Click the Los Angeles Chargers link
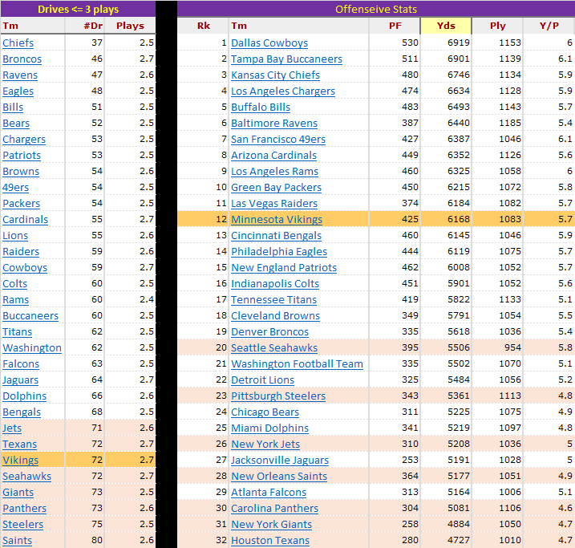Viewport: 575px width, 548px height. point(283,91)
